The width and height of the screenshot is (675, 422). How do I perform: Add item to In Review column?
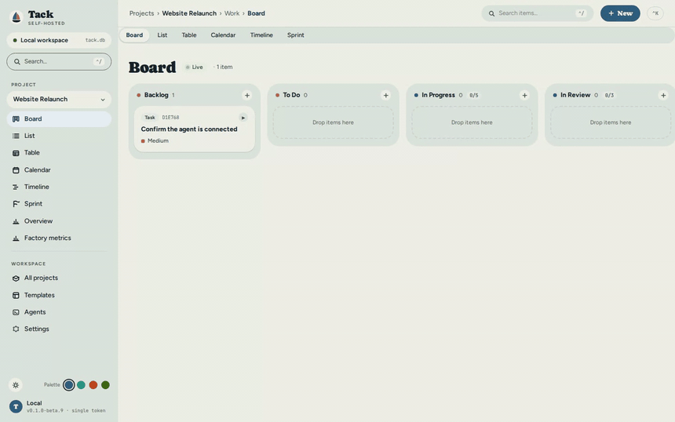[x=663, y=96]
